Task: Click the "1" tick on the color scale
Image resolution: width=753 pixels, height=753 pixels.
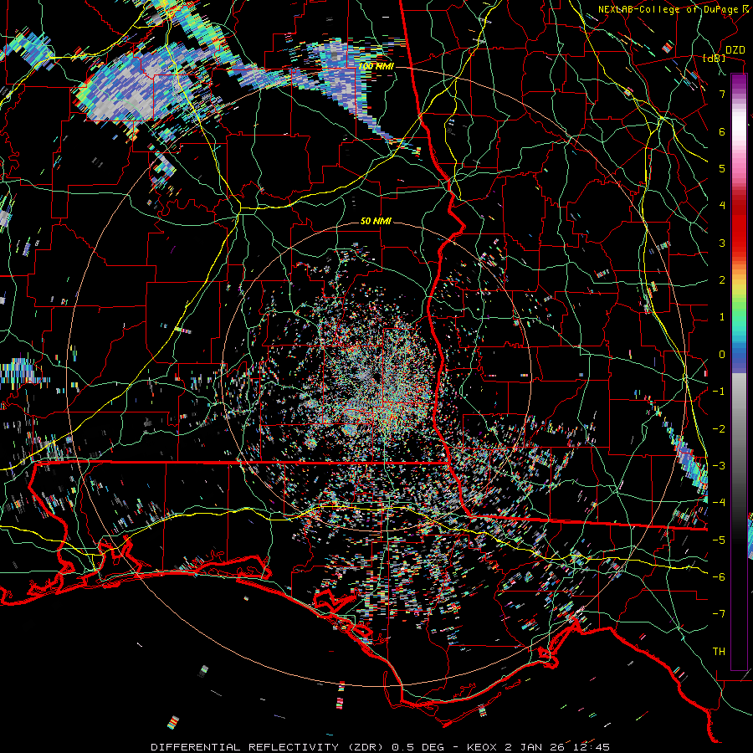Action: [x=722, y=317]
